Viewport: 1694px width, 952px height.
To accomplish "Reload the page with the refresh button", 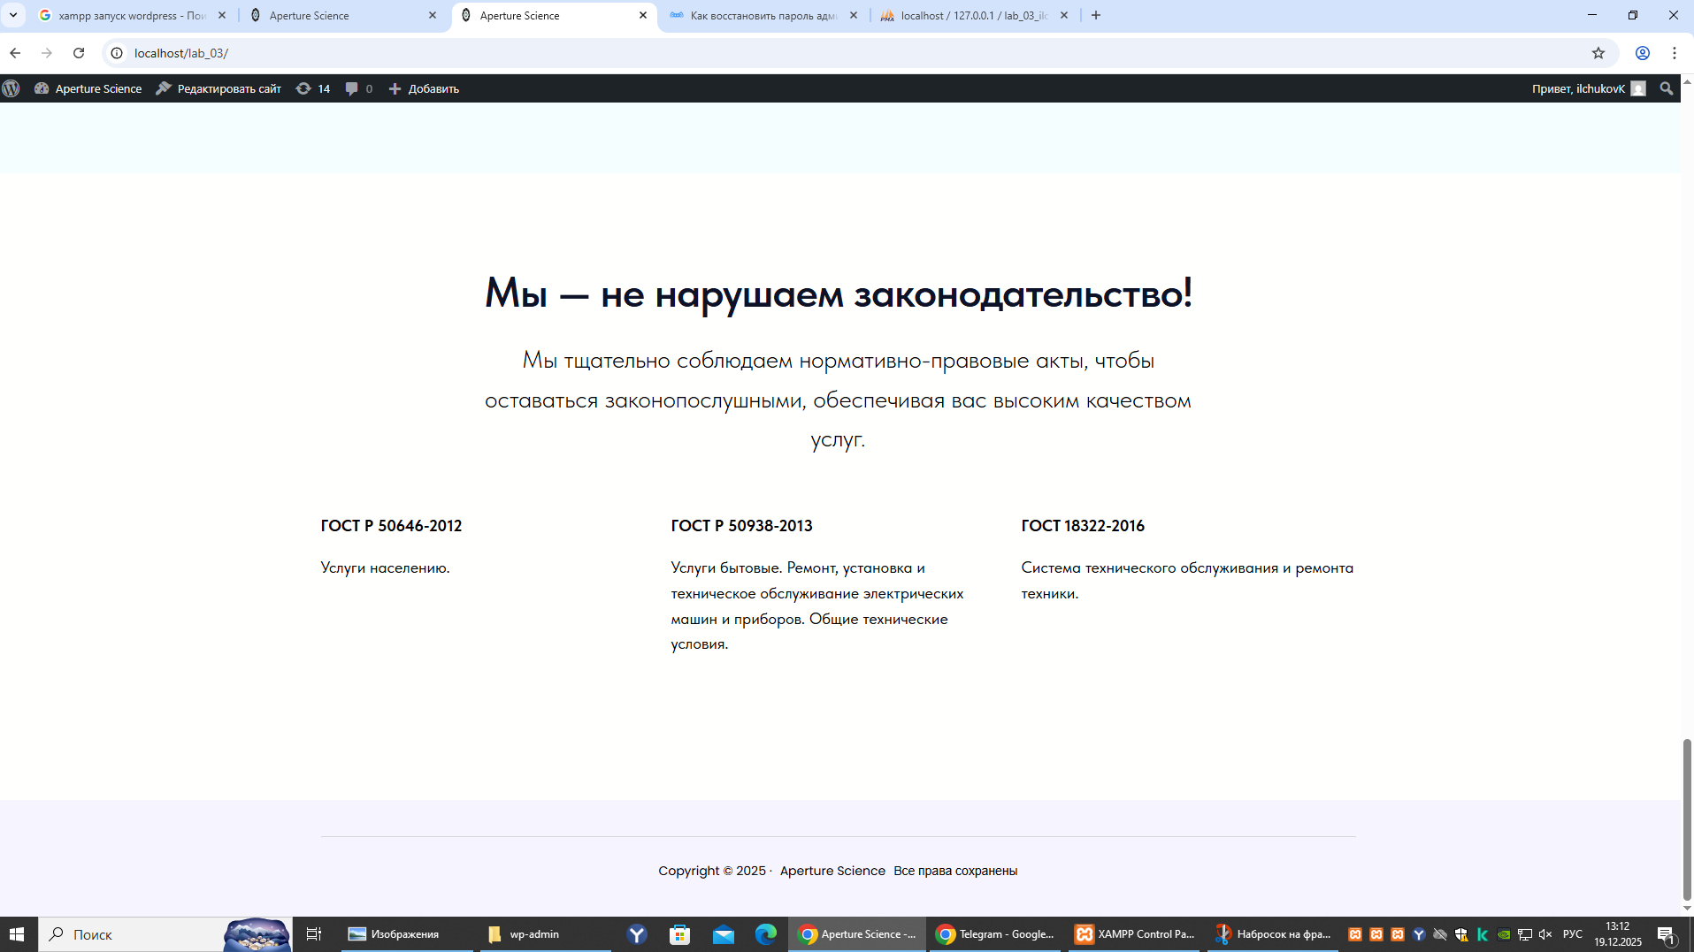I will pyautogui.click(x=79, y=53).
